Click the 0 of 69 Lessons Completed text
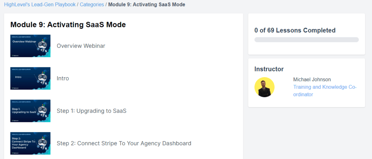372x159 pixels. [x=295, y=30]
